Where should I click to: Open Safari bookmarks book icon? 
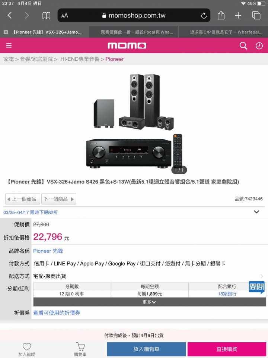click(46, 16)
